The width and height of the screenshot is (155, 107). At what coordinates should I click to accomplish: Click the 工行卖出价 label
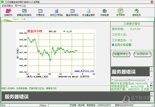(x=120, y=40)
